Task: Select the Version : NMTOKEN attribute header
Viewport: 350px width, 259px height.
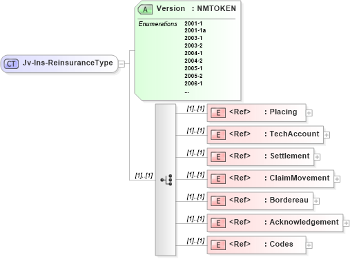Action: pos(196,8)
